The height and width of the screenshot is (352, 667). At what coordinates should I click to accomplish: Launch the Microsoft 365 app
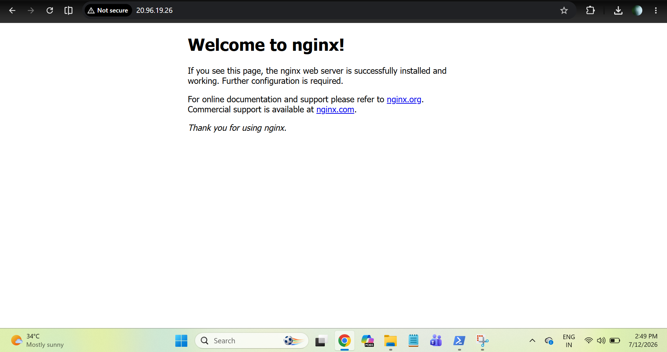pyautogui.click(x=368, y=341)
